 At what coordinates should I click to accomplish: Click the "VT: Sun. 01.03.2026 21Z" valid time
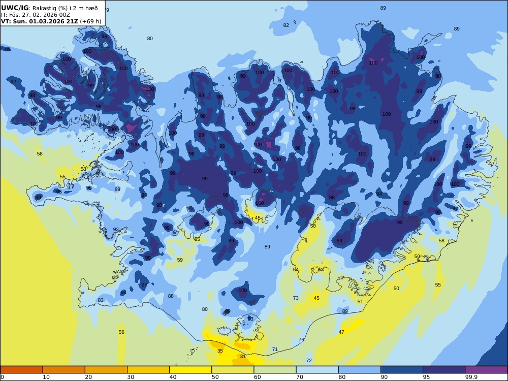coord(40,22)
